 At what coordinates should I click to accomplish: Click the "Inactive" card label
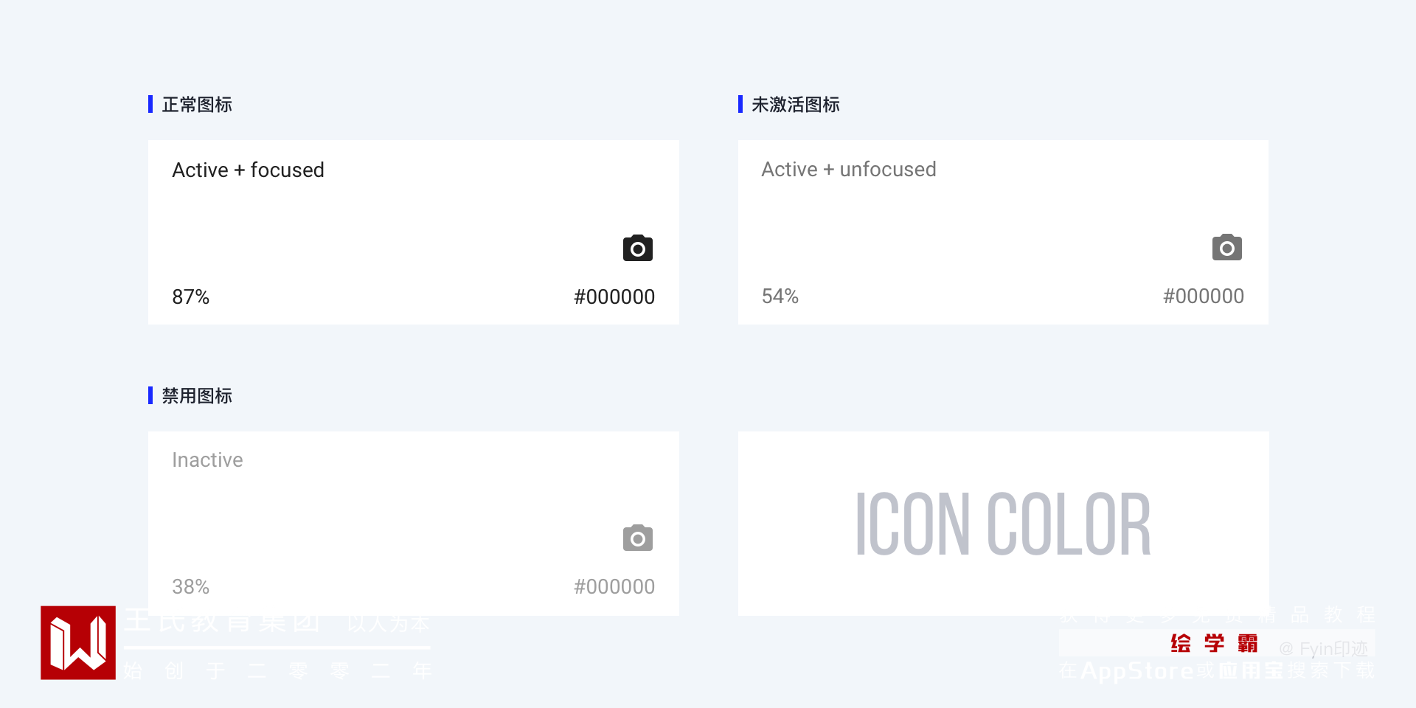coord(207,460)
